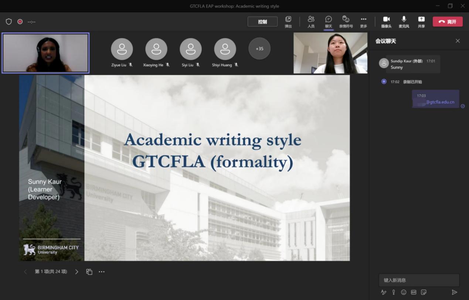Open the text format icon below message box
469x300 pixels.
pos(384,292)
